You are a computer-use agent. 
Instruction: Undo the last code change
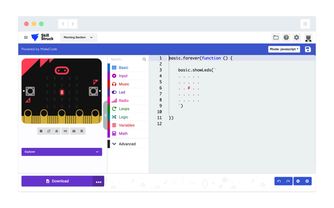coord(279,181)
